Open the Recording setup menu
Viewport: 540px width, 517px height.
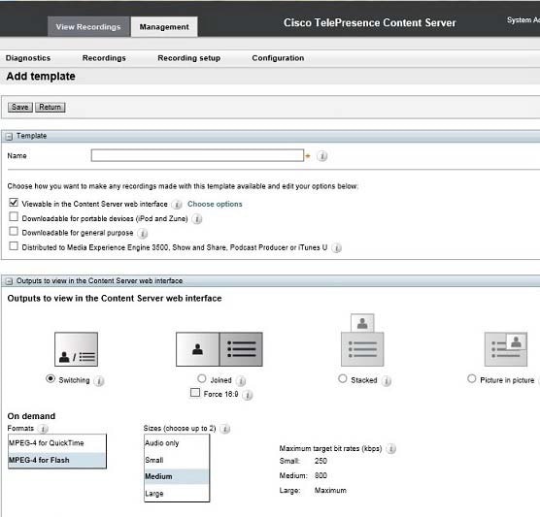(189, 58)
